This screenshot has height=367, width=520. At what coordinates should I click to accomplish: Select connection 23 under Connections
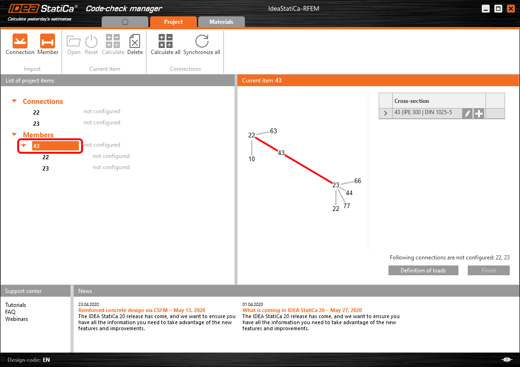(x=36, y=124)
